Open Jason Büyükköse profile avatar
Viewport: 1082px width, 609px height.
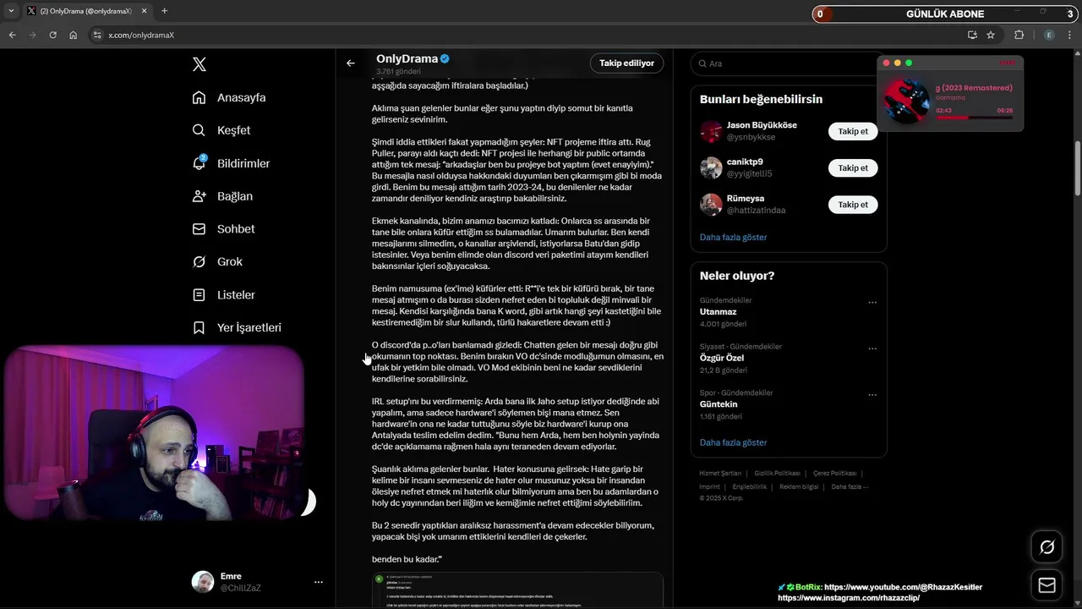click(711, 131)
